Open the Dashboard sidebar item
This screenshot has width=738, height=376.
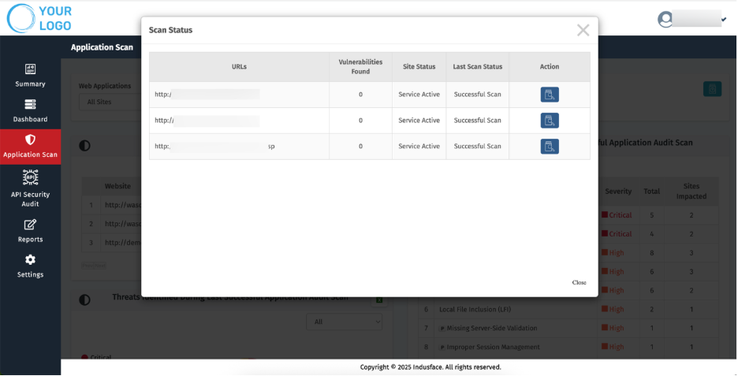(x=30, y=111)
